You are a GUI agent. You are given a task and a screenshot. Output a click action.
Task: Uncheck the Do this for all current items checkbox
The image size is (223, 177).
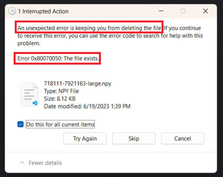click(x=20, y=124)
